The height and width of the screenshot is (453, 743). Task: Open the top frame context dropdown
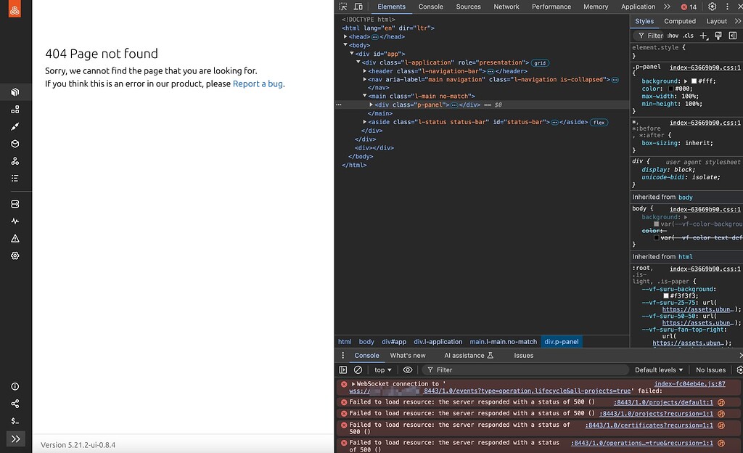click(382, 370)
